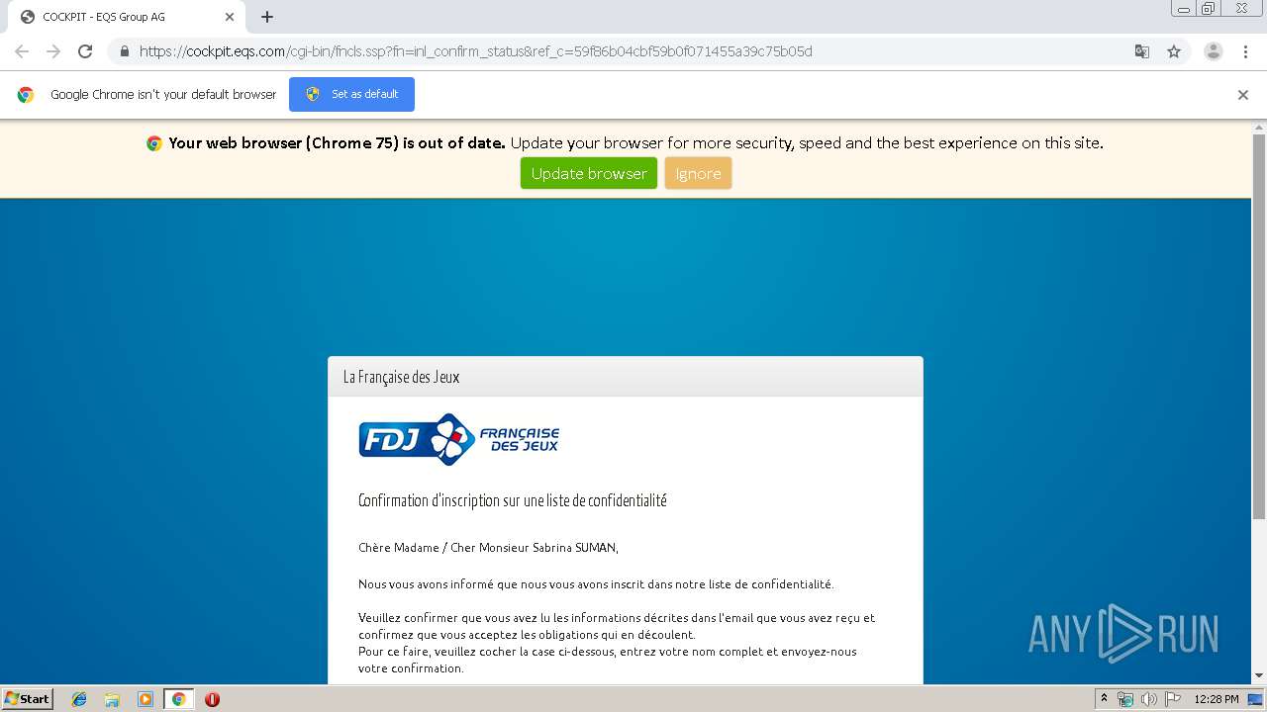Click the Action Center flag icon

click(x=1173, y=699)
